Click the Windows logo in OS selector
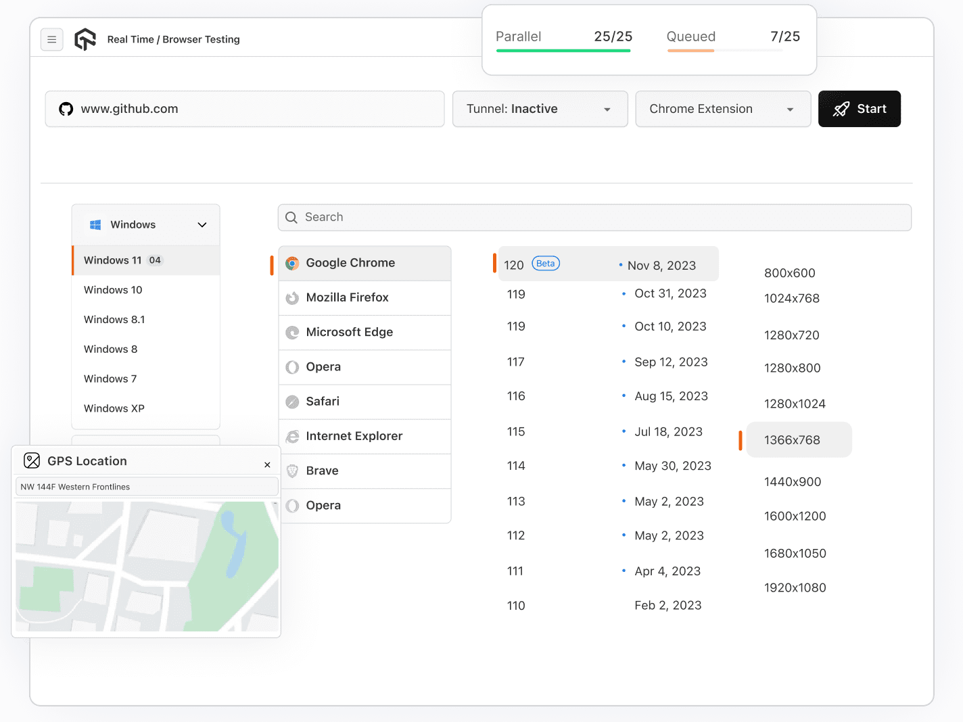 (x=95, y=224)
